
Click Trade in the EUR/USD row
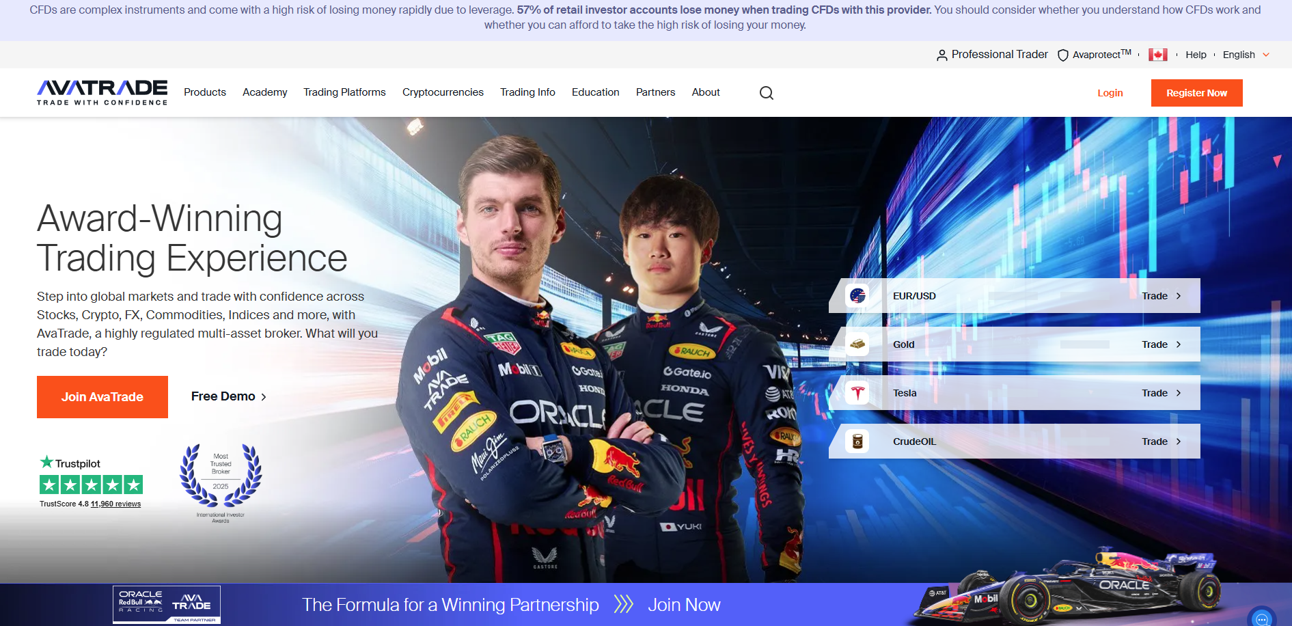1155,296
